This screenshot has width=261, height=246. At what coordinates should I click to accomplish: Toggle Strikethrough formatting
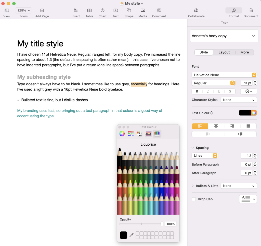click(230, 91)
